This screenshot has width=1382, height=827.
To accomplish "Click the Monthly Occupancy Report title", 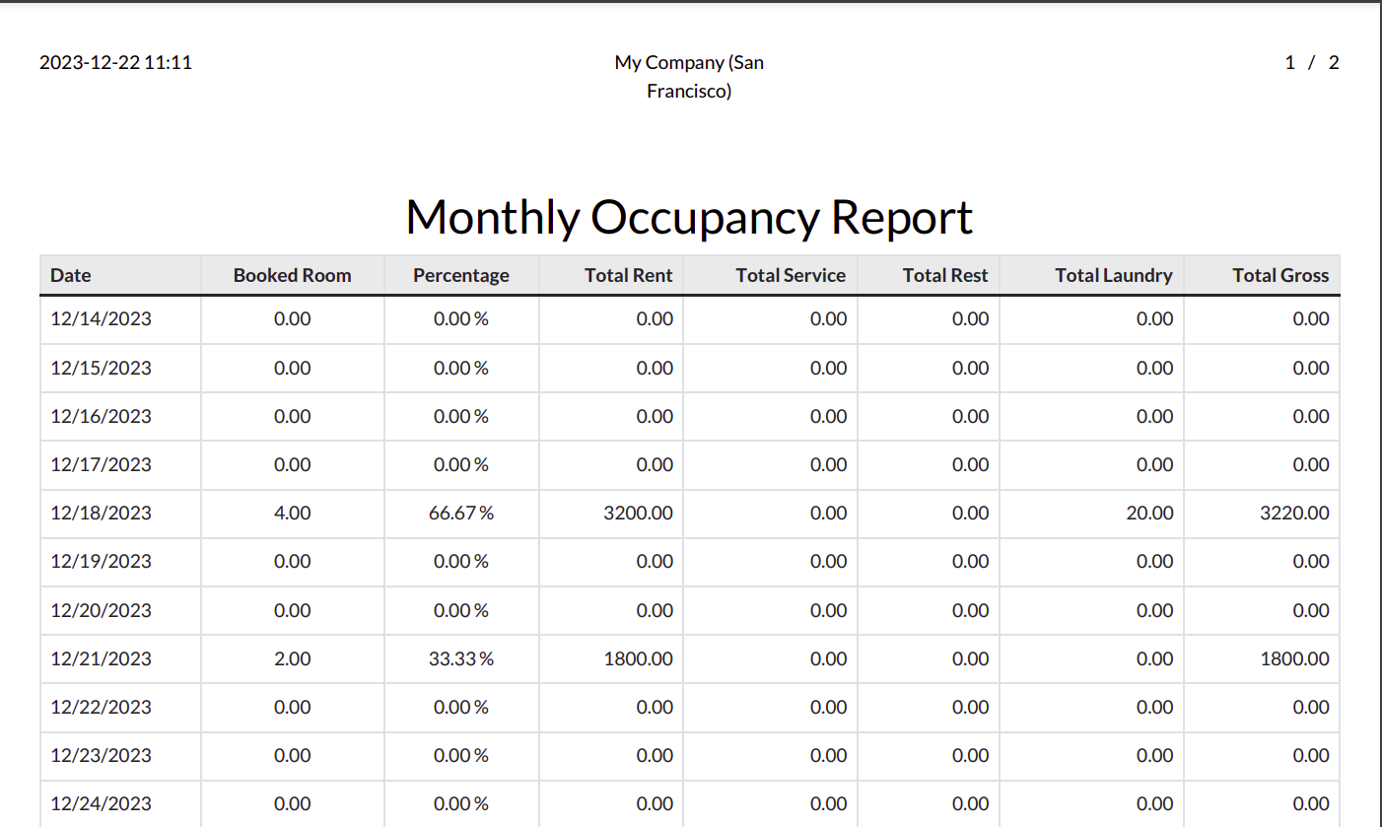I will pyautogui.click(x=688, y=217).
